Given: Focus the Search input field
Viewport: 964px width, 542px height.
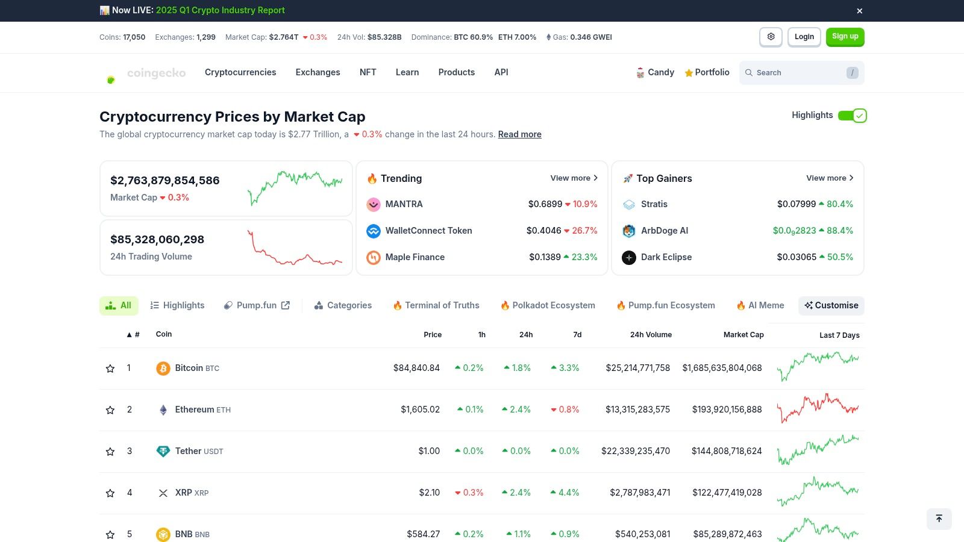Looking at the screenshot, I should pos(798,73).
